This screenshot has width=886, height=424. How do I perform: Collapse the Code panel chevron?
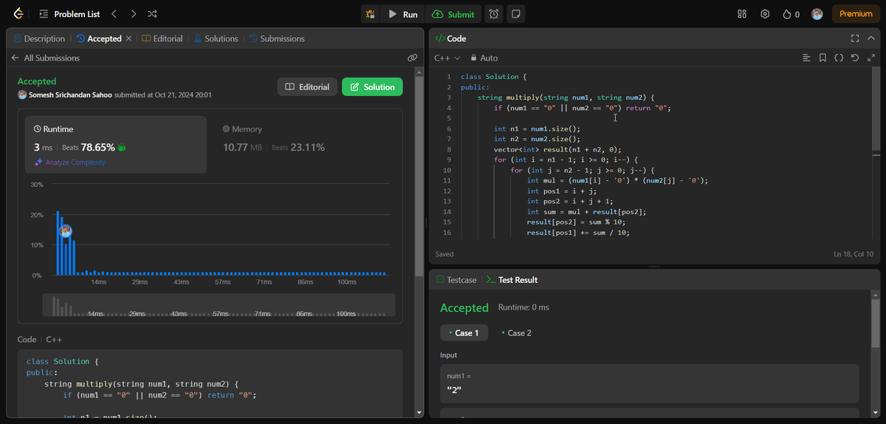(870, 38)
